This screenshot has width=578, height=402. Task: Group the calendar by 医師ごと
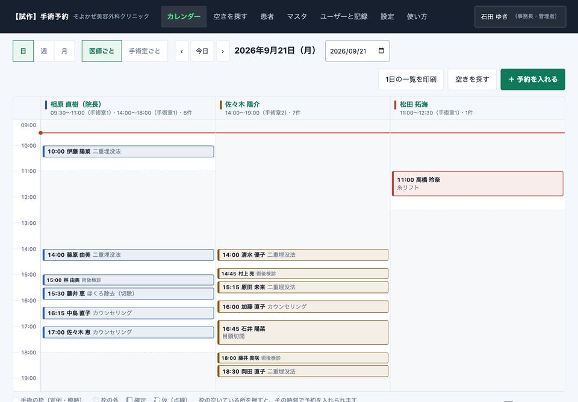[x=102, y=51]
